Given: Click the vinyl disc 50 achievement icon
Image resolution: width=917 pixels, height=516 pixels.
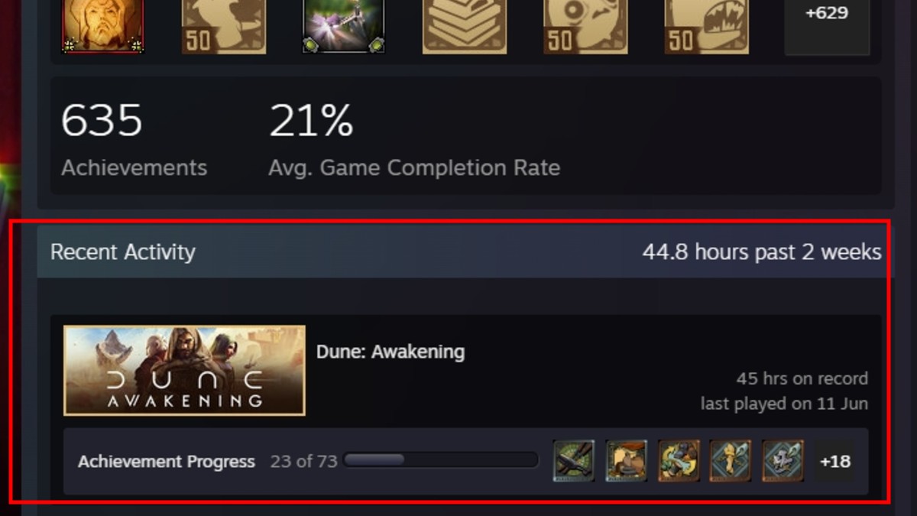Looking at the screenshot, I should coord(585,27).
